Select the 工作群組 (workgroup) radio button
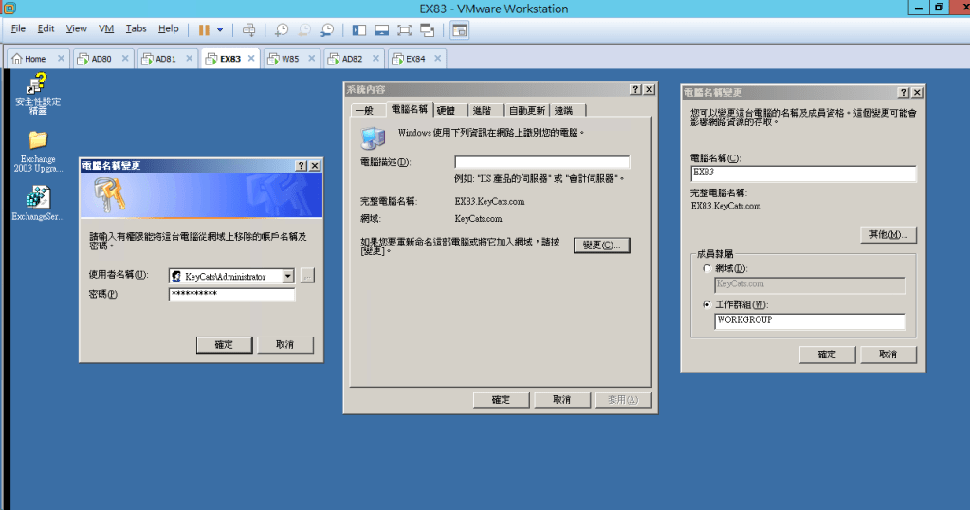970x510 pixels. coord(706,304)
